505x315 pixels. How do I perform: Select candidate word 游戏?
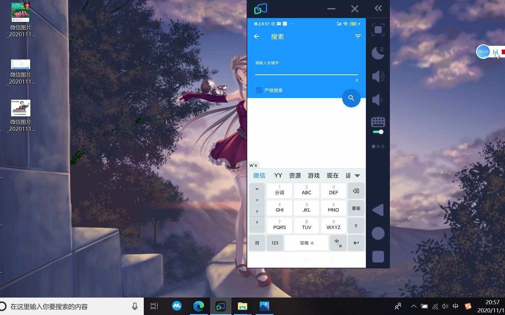[314, 175]
